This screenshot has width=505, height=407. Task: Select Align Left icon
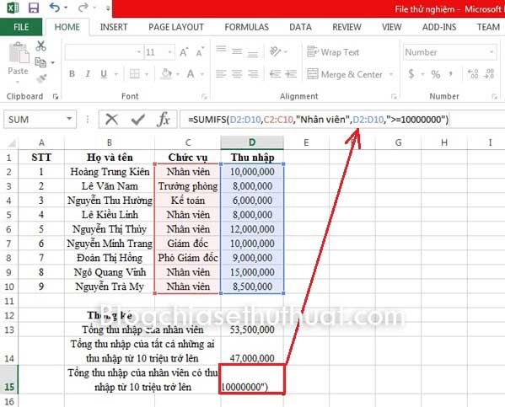(221, 74)
